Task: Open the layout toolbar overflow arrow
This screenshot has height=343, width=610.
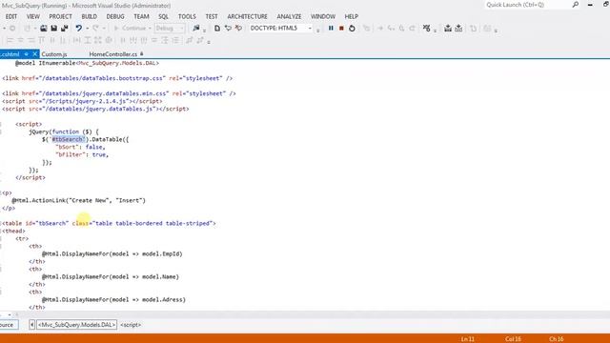Action: click(x=209, y=42)
